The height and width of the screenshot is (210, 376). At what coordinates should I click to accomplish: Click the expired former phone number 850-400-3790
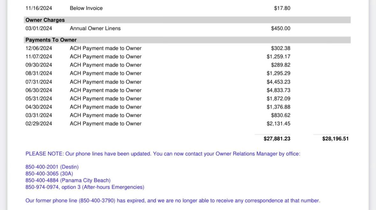(x=97, y=200)
